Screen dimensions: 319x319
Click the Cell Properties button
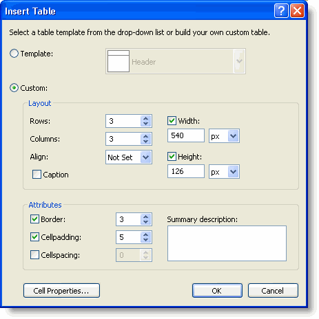(61, 291)
